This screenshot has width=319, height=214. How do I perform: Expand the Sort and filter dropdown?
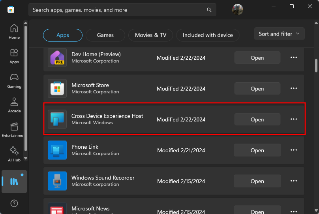tap(279, 34)
